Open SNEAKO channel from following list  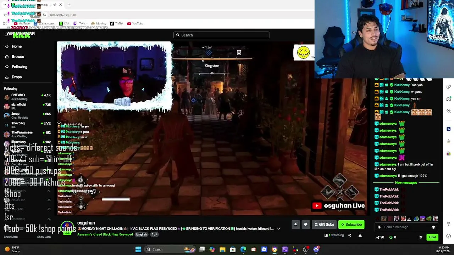coord(27,96)
